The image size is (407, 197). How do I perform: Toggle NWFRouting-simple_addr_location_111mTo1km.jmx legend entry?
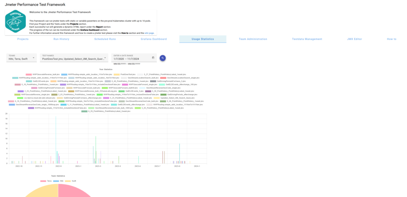coord(87,74)
